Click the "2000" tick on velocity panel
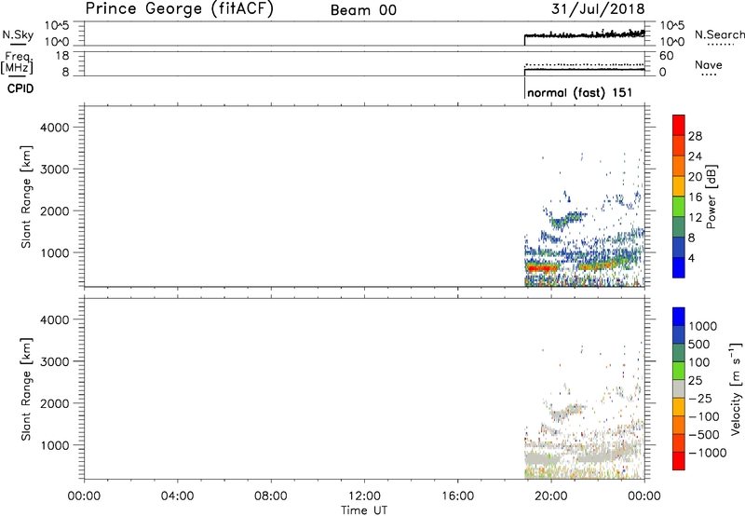This screenshot has height=516, width=745. tap(55, 403)
